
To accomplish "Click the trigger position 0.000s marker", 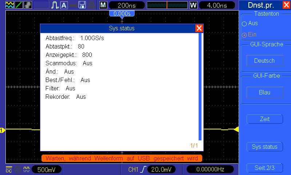I will pyautogui.click(x=122, y=14).
